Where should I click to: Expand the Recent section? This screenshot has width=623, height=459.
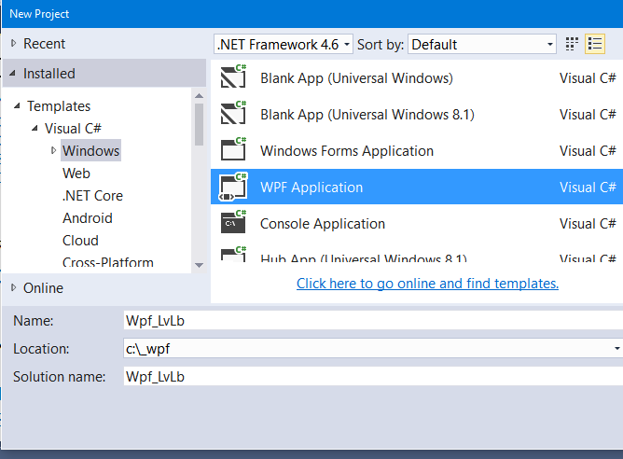tap(13, 43)
